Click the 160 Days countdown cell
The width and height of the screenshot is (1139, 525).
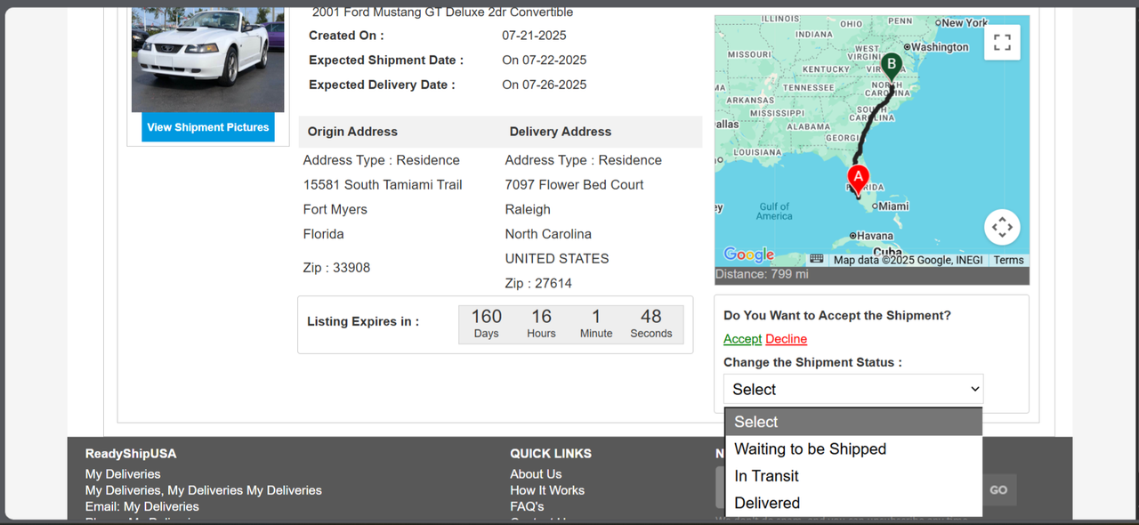click(x=486, y=324)
